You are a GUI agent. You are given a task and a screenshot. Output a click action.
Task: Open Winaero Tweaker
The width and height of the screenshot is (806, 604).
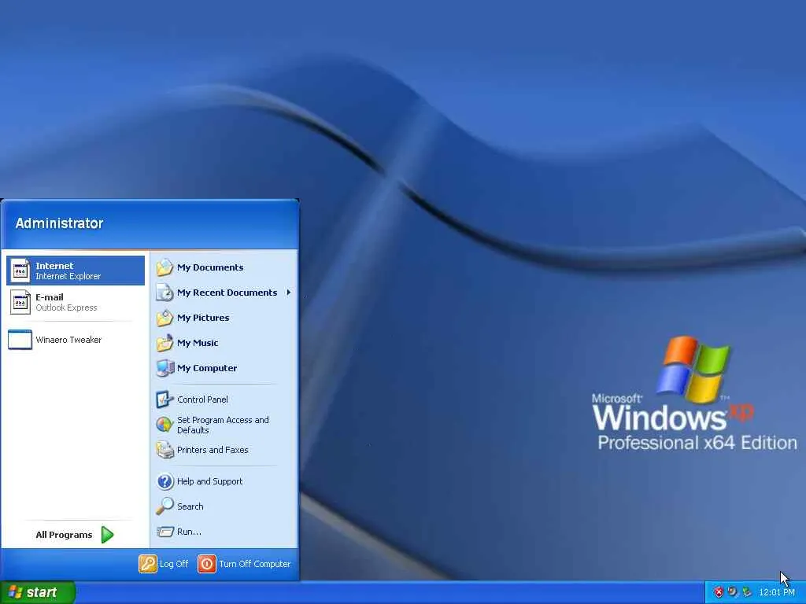(76, 340)
